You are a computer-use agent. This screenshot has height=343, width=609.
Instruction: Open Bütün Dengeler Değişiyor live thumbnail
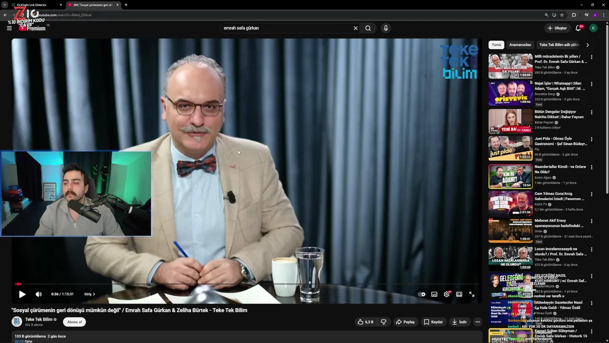[511, 121]
